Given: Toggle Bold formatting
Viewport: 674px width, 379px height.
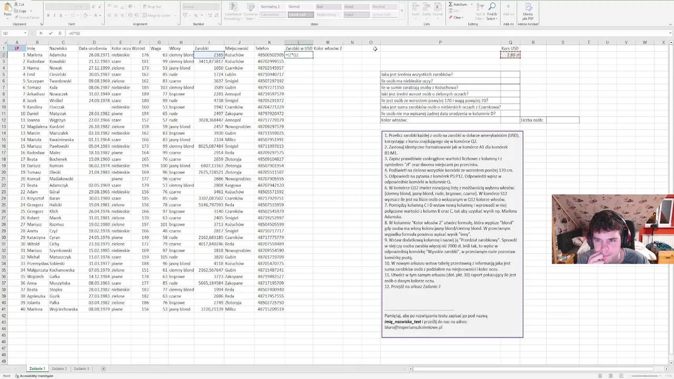Looking at the screenshot, I should pyautogui.click(x=48, y=15).
